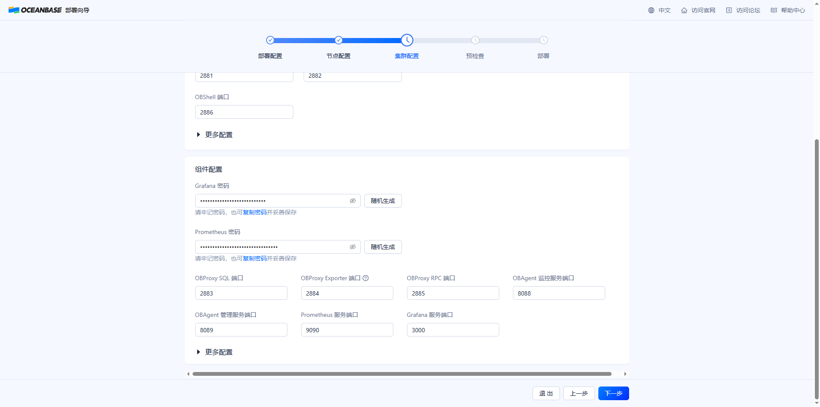Image resolution: width=820 pixels, height=407 pixels.
Task: Select 预检查 step label
Action: point(475,56)
